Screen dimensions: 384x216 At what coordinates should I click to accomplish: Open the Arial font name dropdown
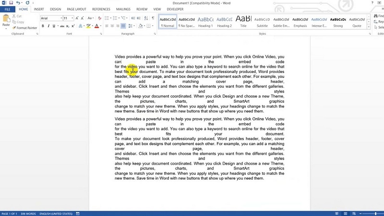[61, 18]
